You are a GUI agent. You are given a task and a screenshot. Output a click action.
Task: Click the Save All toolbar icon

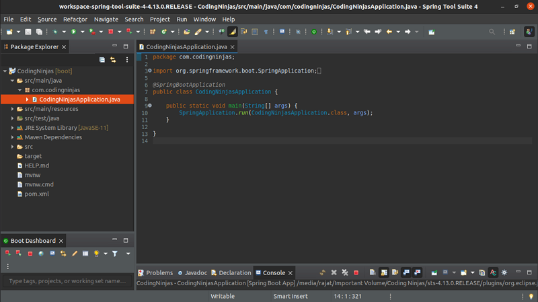tap(39, 32)
